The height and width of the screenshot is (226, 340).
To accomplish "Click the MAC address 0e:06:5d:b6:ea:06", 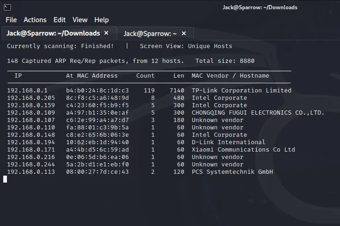I will click(x=97, y=157).
